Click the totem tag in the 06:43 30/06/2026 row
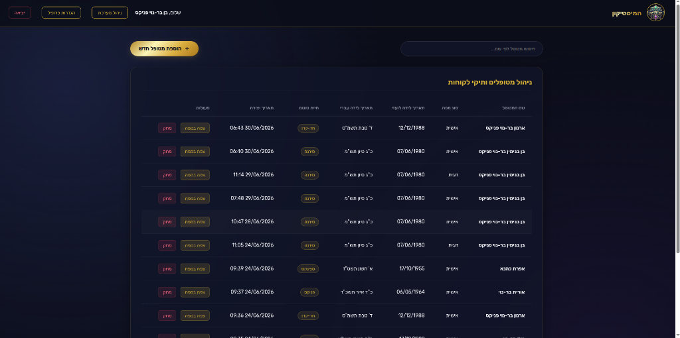This screenshot has height=338, width=680. pyautogui.click(x=308, y=128)
